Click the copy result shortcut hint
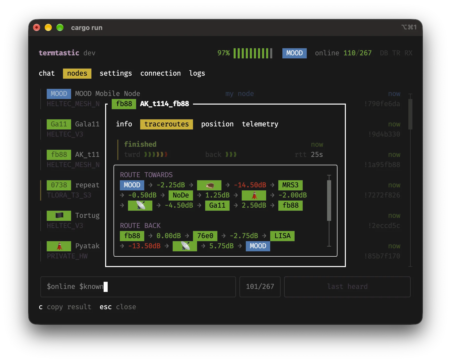451x362 pixels. [65, 307]
